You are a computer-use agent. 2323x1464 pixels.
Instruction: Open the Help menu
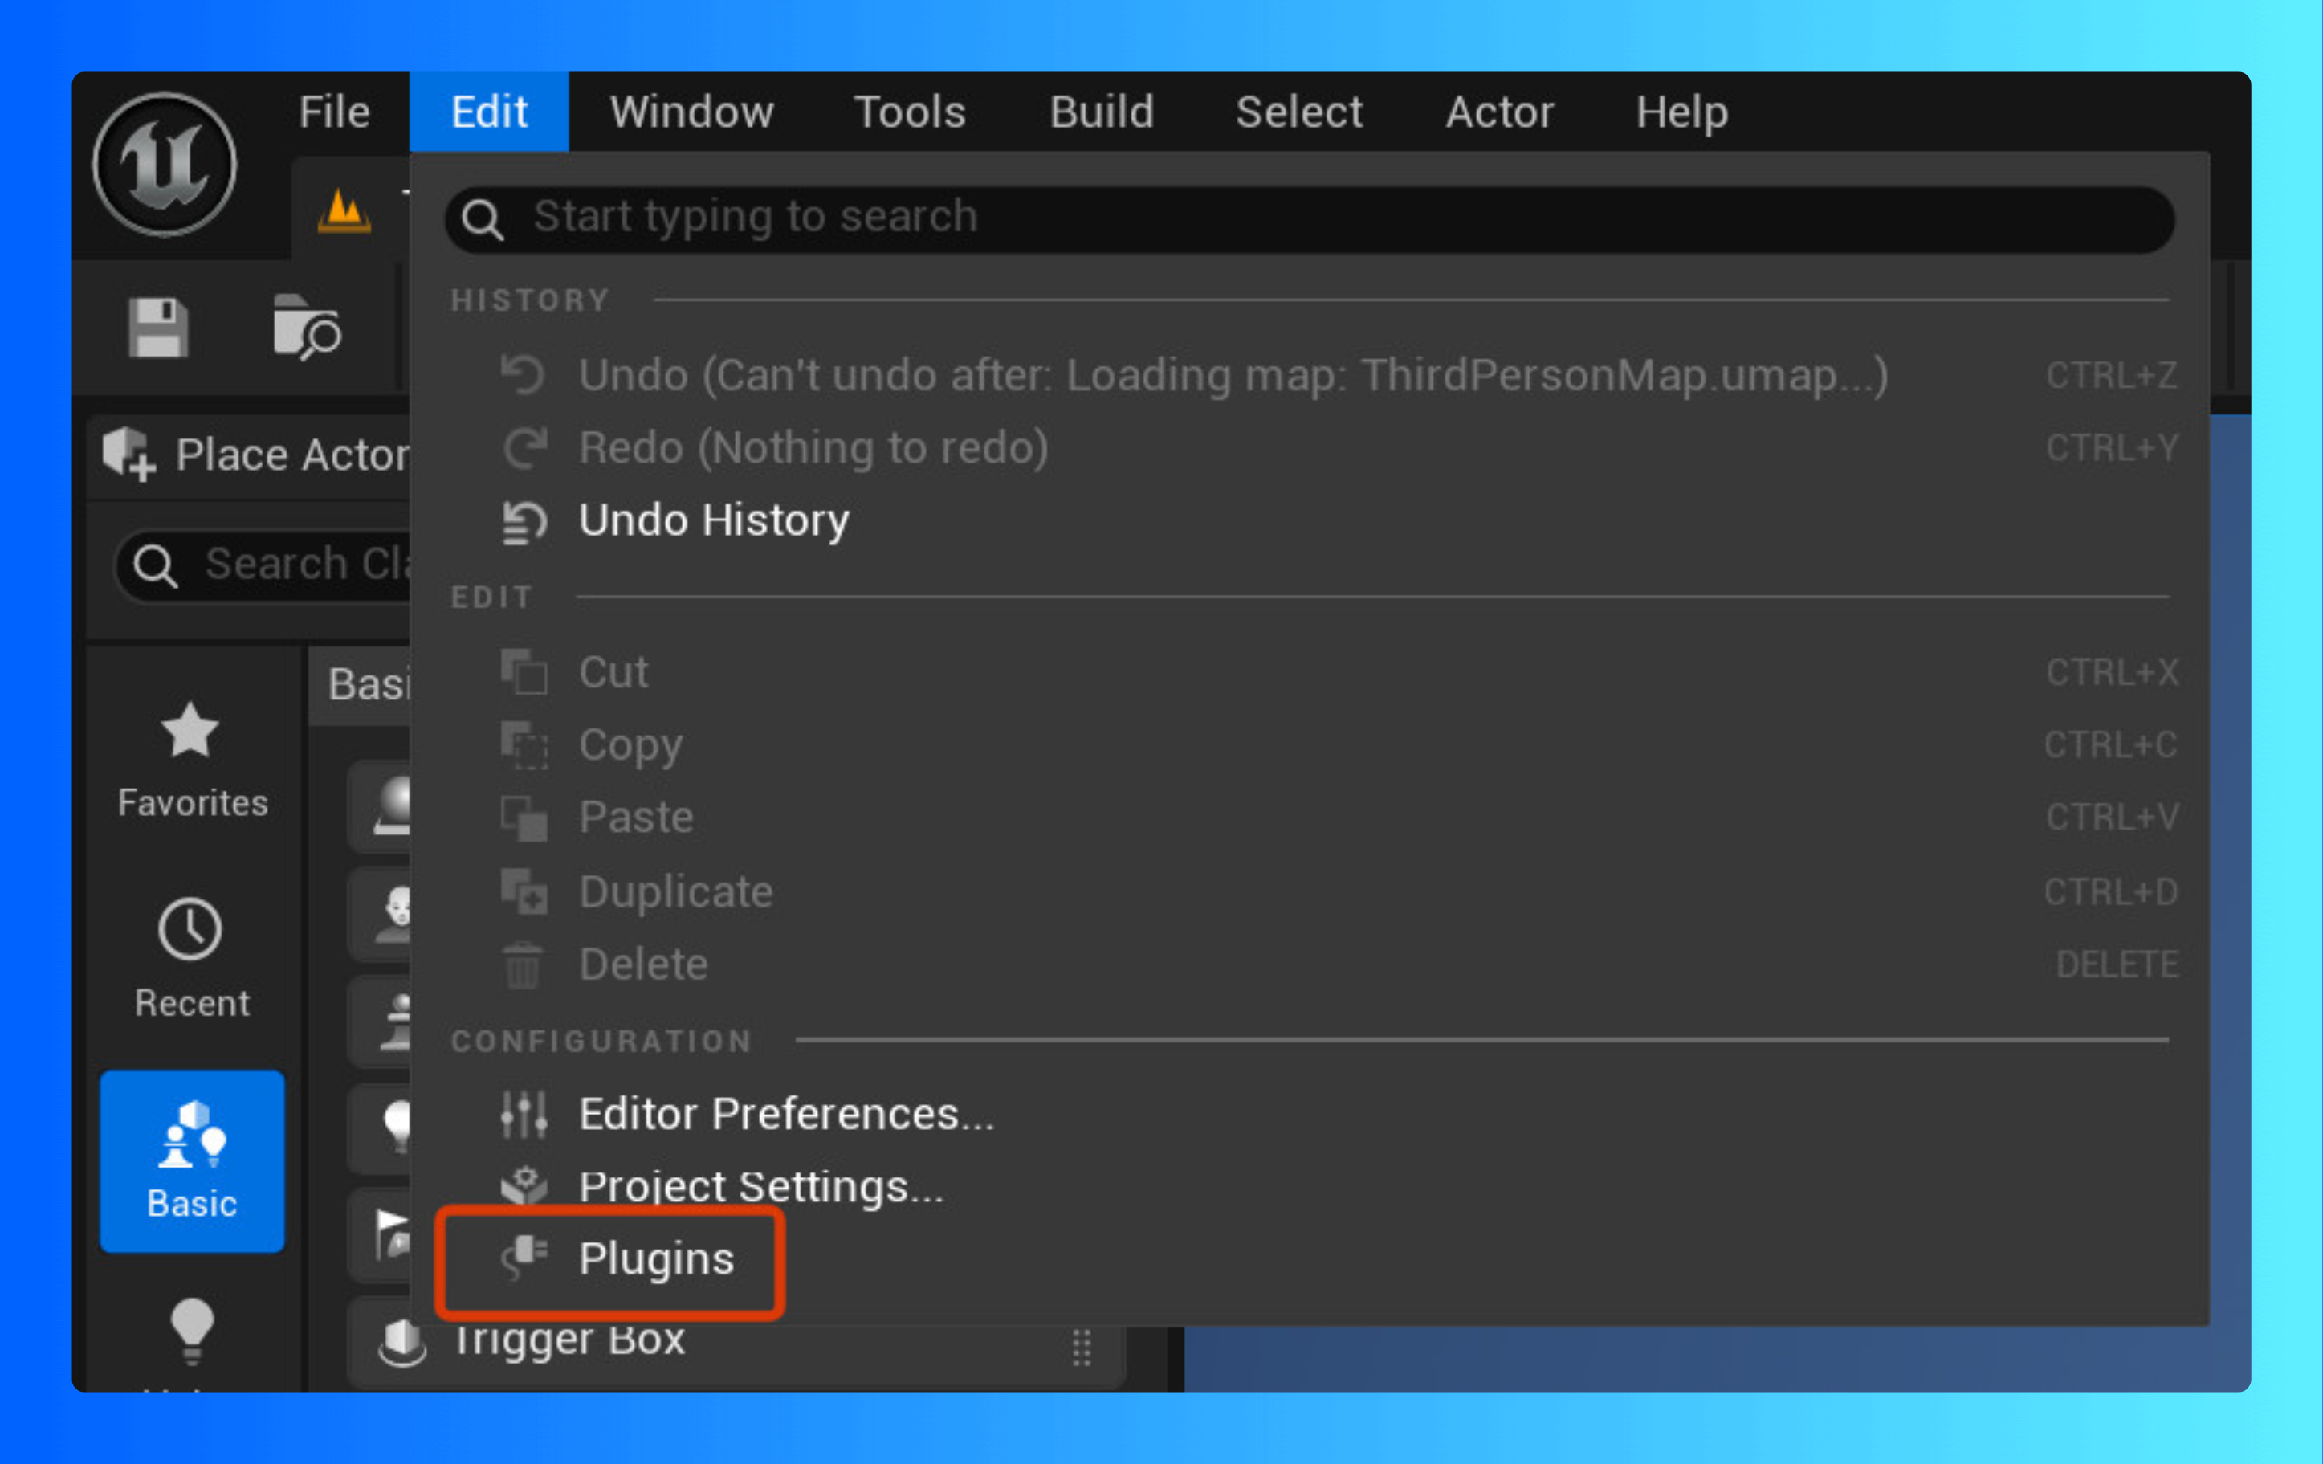click(1681, 112)
